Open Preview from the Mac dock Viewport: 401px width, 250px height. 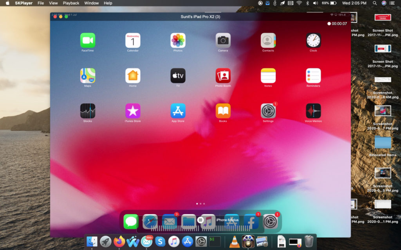(x=262, y=241)
